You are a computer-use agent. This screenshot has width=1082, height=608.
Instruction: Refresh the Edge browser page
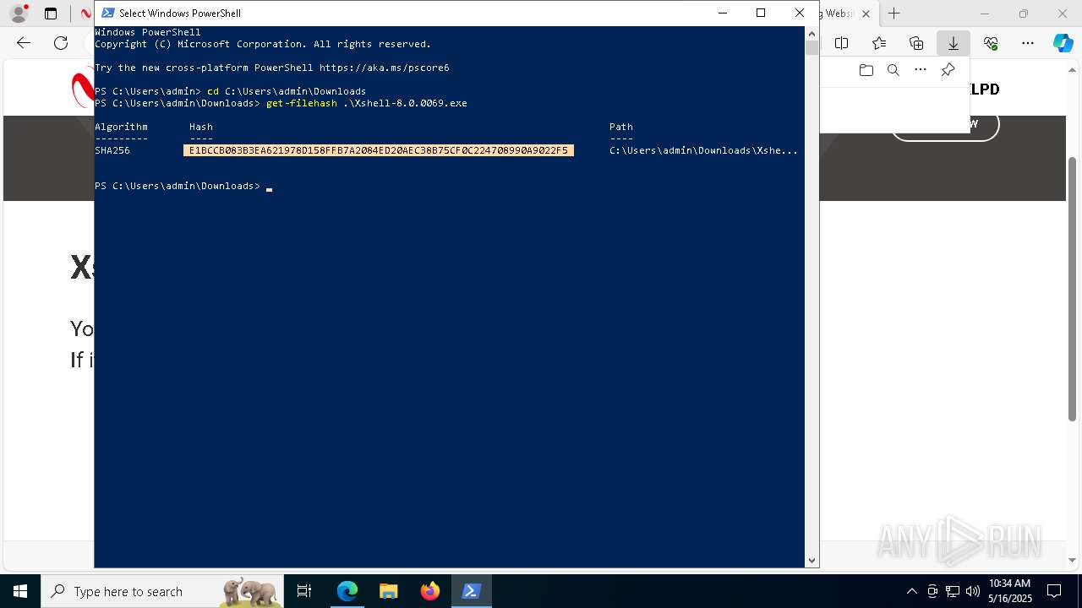pos(61,43)
